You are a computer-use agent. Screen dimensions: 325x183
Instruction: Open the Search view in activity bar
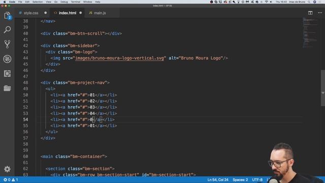(x=7, y=29)
